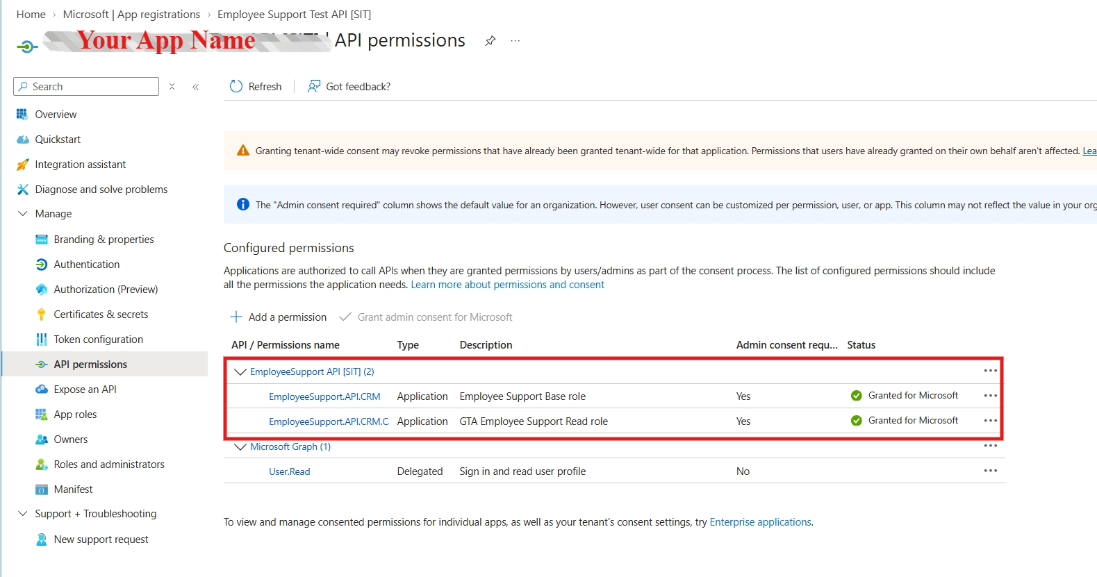The width and height of the screenshot is (1097, 577).
Task: Click the Overview grid icon
Action: click(22, 115)
